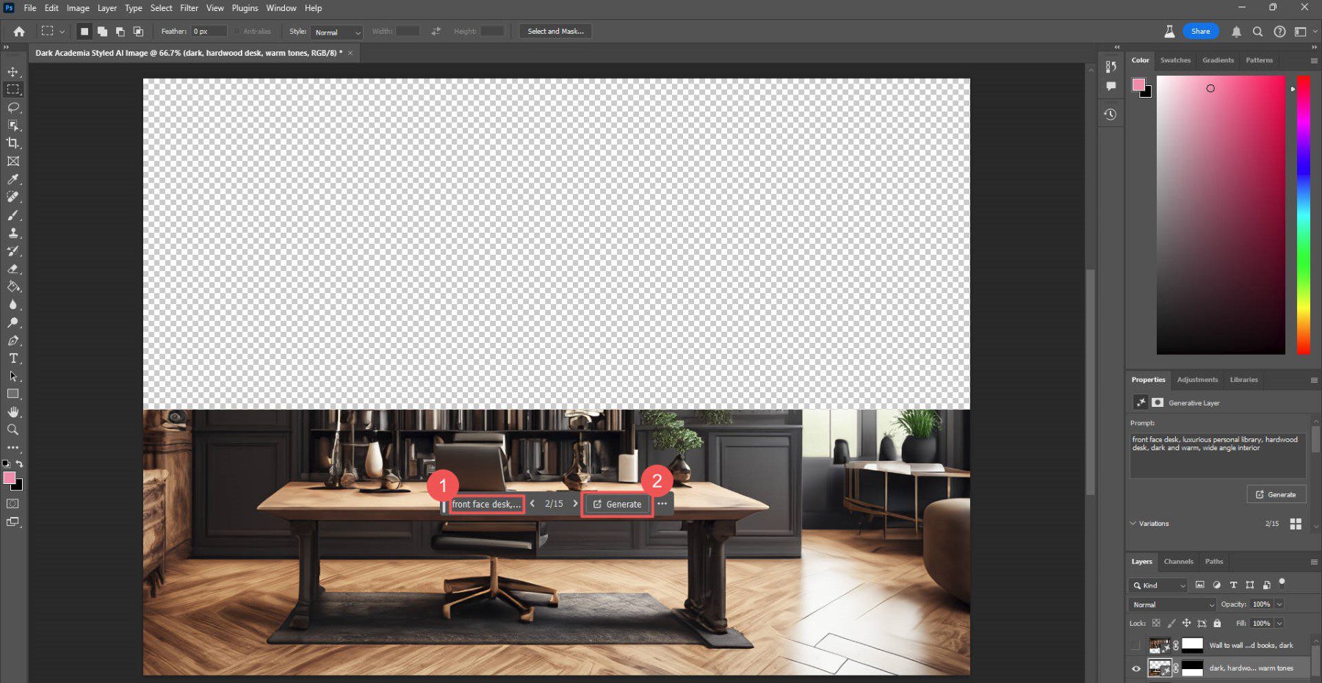
Task: Select the Move tool
Action: 13,72
